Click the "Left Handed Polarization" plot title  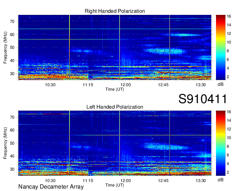click(x=115, y=107)
